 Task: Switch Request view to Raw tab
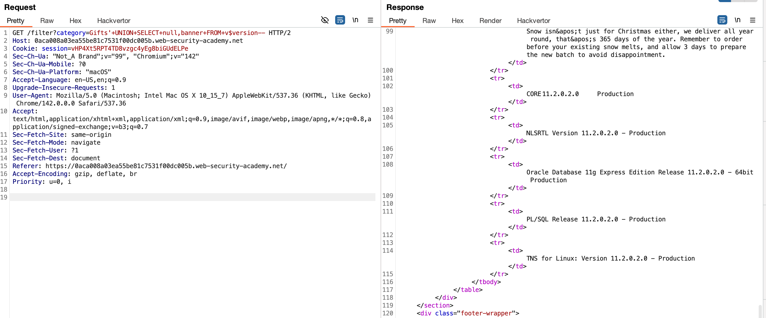(47, 21)
